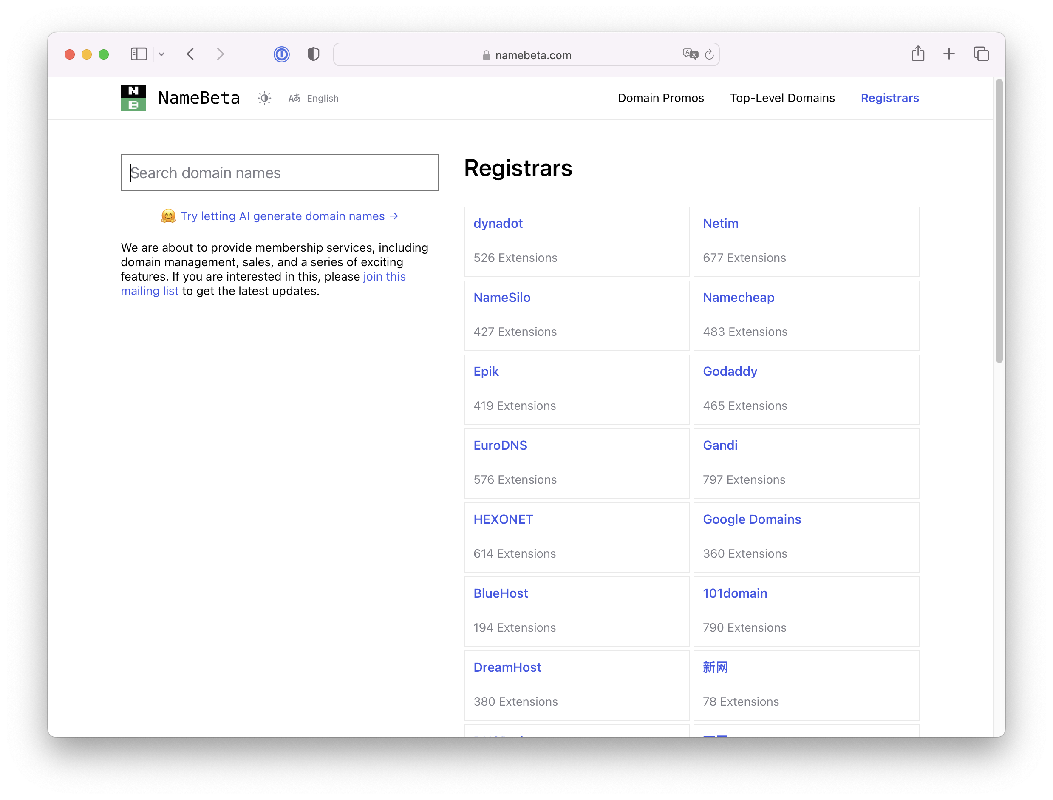1053x800 pixels.
Task: Focus the Search domain names field
Action: tap(280, 173)
